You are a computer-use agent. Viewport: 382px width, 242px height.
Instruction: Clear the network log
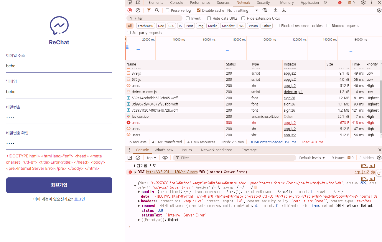click(138, 10)
